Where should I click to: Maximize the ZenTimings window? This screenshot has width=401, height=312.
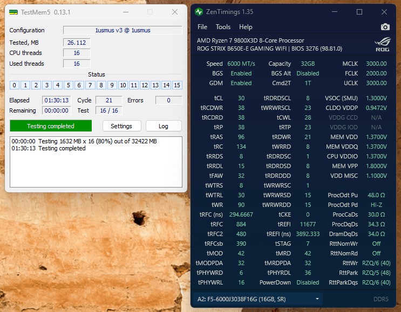[x=359, y=12]
